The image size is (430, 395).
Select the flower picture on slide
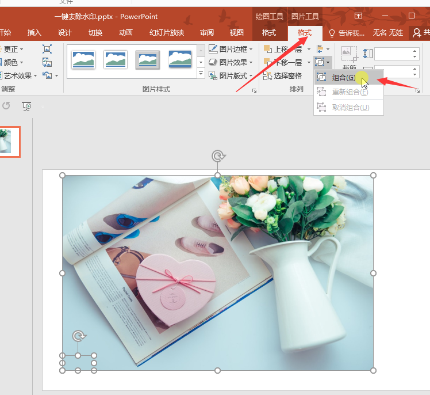pyautogui.click(x=218, y=273)
